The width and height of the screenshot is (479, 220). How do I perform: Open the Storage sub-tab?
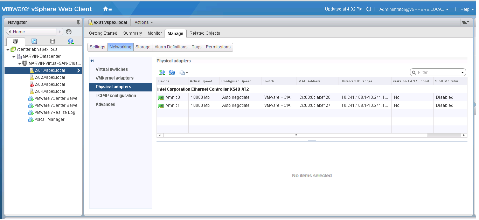pyautogui.click(x=143, y=47)
